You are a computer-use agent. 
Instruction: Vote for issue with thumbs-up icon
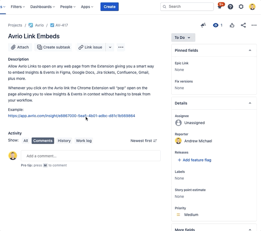(232, 25)
